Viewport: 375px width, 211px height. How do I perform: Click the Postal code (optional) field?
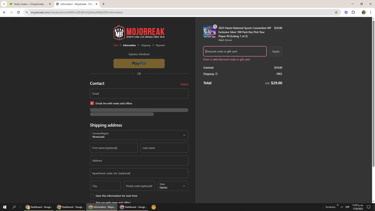point(139,186)
